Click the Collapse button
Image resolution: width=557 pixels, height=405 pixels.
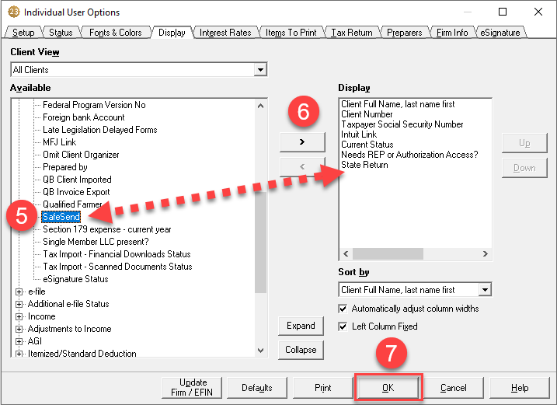pos(301,350)
